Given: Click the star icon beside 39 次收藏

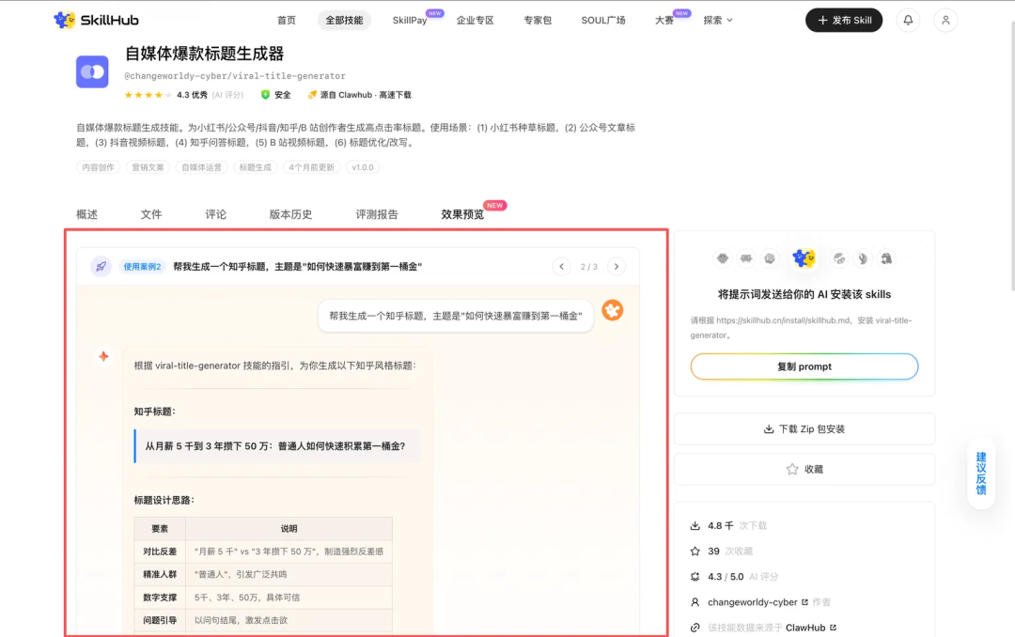Looking at the screenshot, I should click(x=695, y=551).
